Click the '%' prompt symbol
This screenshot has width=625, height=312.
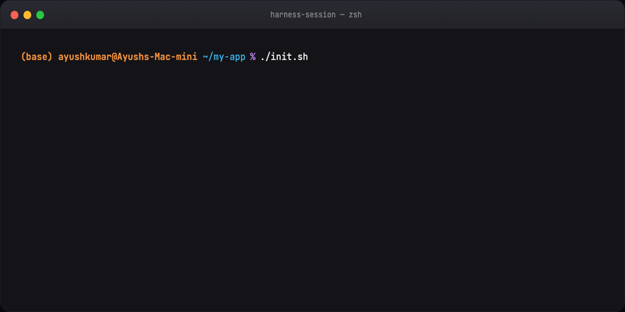coord(253,57)
